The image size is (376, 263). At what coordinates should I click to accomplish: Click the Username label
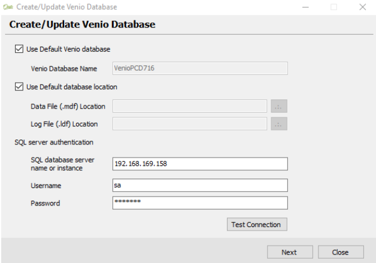pos(46,186)
